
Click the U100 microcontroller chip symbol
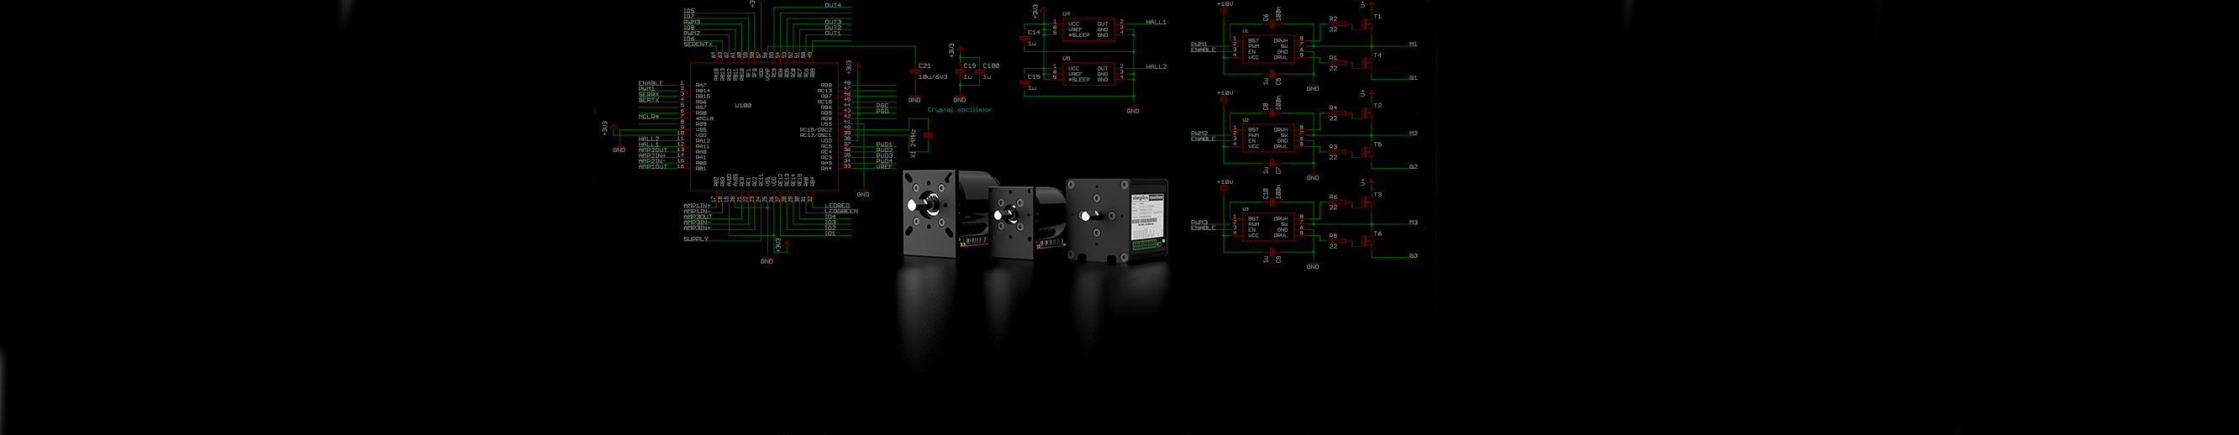pyautogui.click(x=763, y=127)
